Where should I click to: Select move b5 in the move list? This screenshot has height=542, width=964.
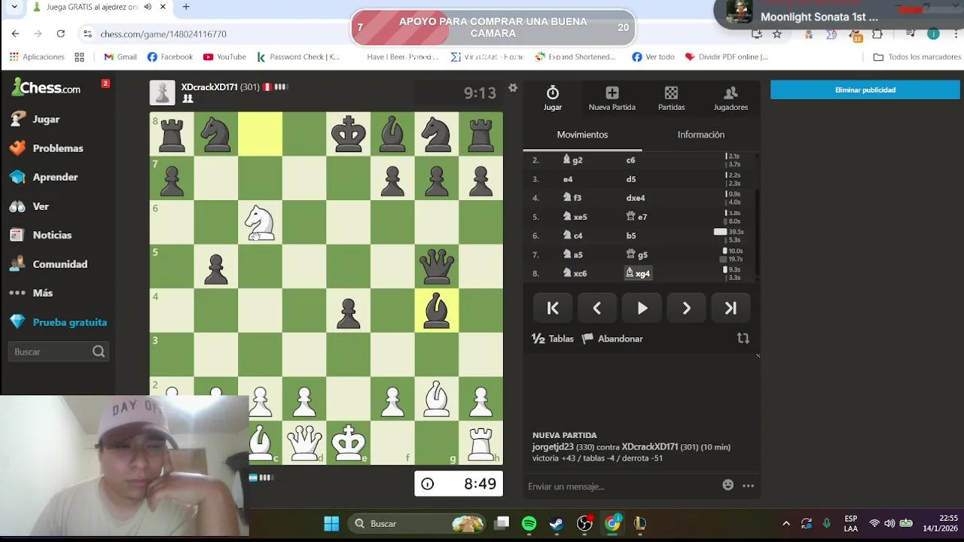click(x=631, y=236)
